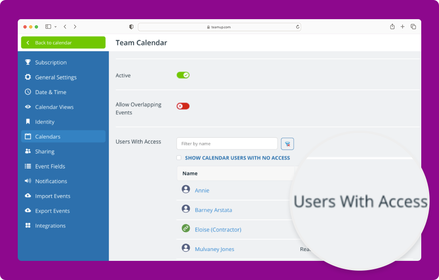Click Mulvaney Jones's avatar icon
The width and height of the screenshot is (439, 280).
coord(186,248)
